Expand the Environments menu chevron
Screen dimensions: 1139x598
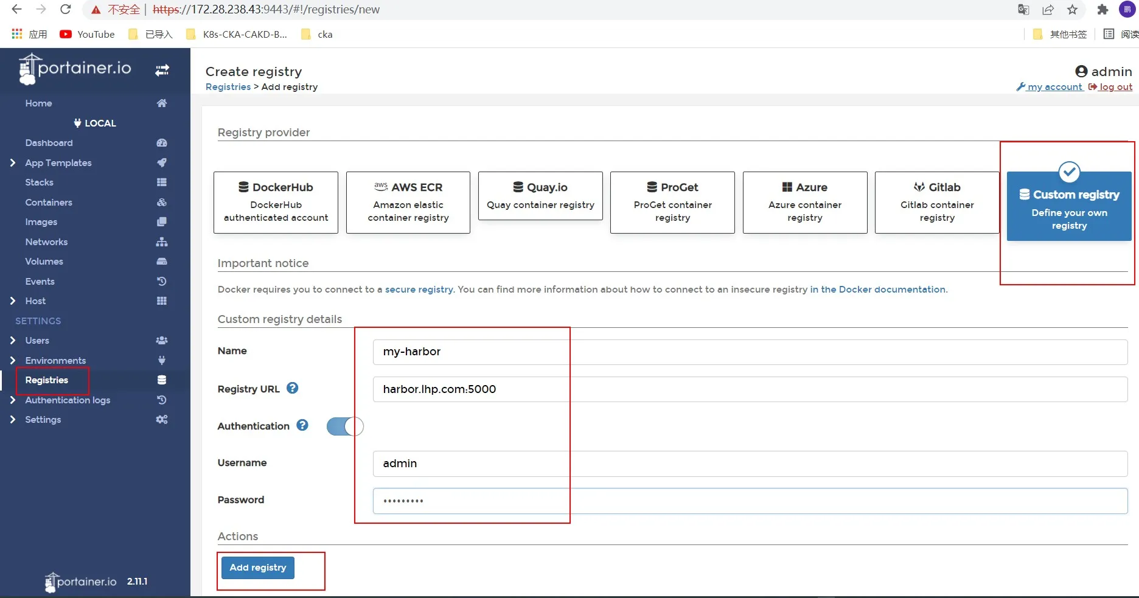(x=13, y=360)
